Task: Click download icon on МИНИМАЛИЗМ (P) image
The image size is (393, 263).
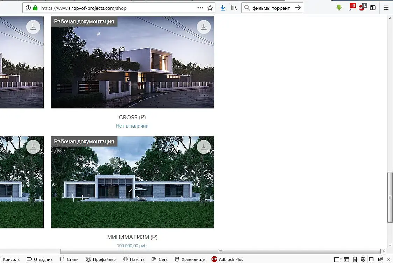Action: (204, 147)
